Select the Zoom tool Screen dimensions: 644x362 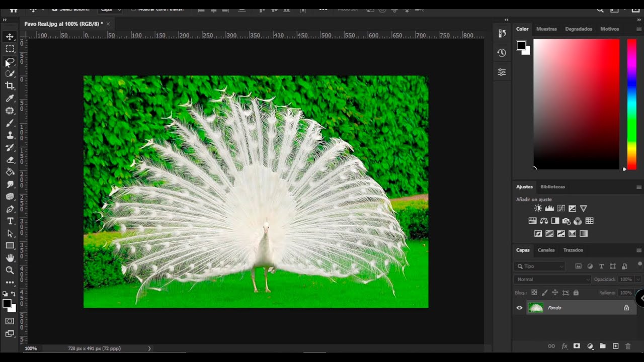[x=10, y=270]
